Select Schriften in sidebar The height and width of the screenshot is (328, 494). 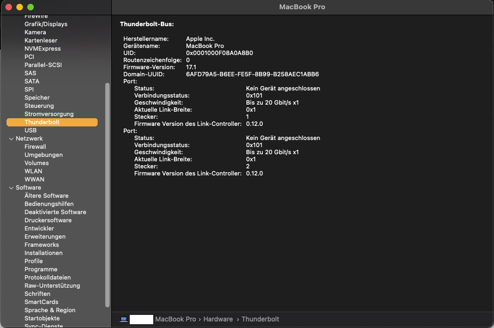(38, 294)
